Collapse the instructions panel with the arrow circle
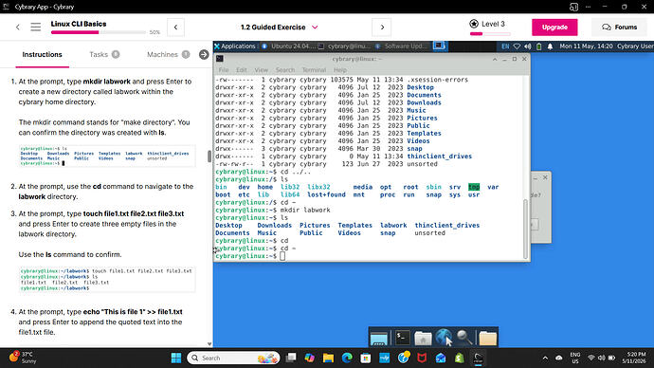Viewport: 654px width, 368px height. [204, 55]
